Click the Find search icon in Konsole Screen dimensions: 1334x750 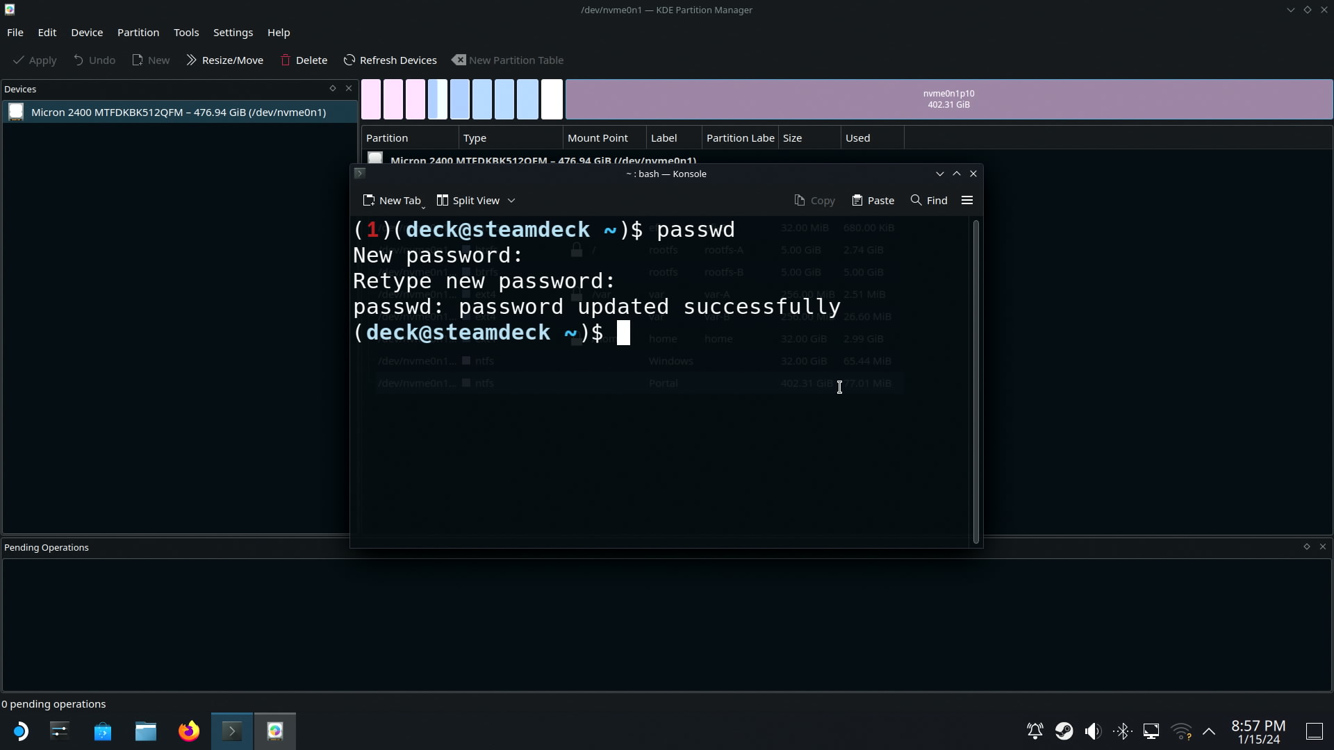(x=916, y=200)
